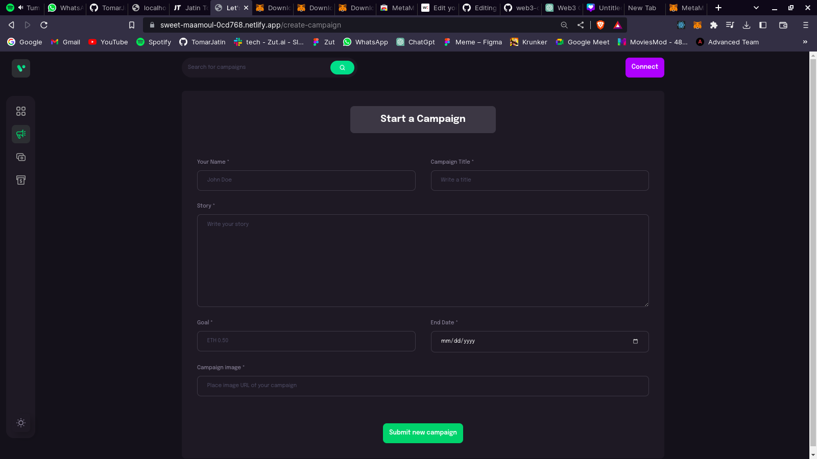
Task: Select the megaphone campaign icon in sidebar
Action: [x=21, y=134]
